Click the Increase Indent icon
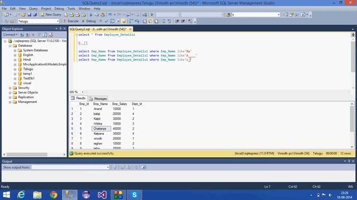The image size is (357, 200). (x=183, y=21)
